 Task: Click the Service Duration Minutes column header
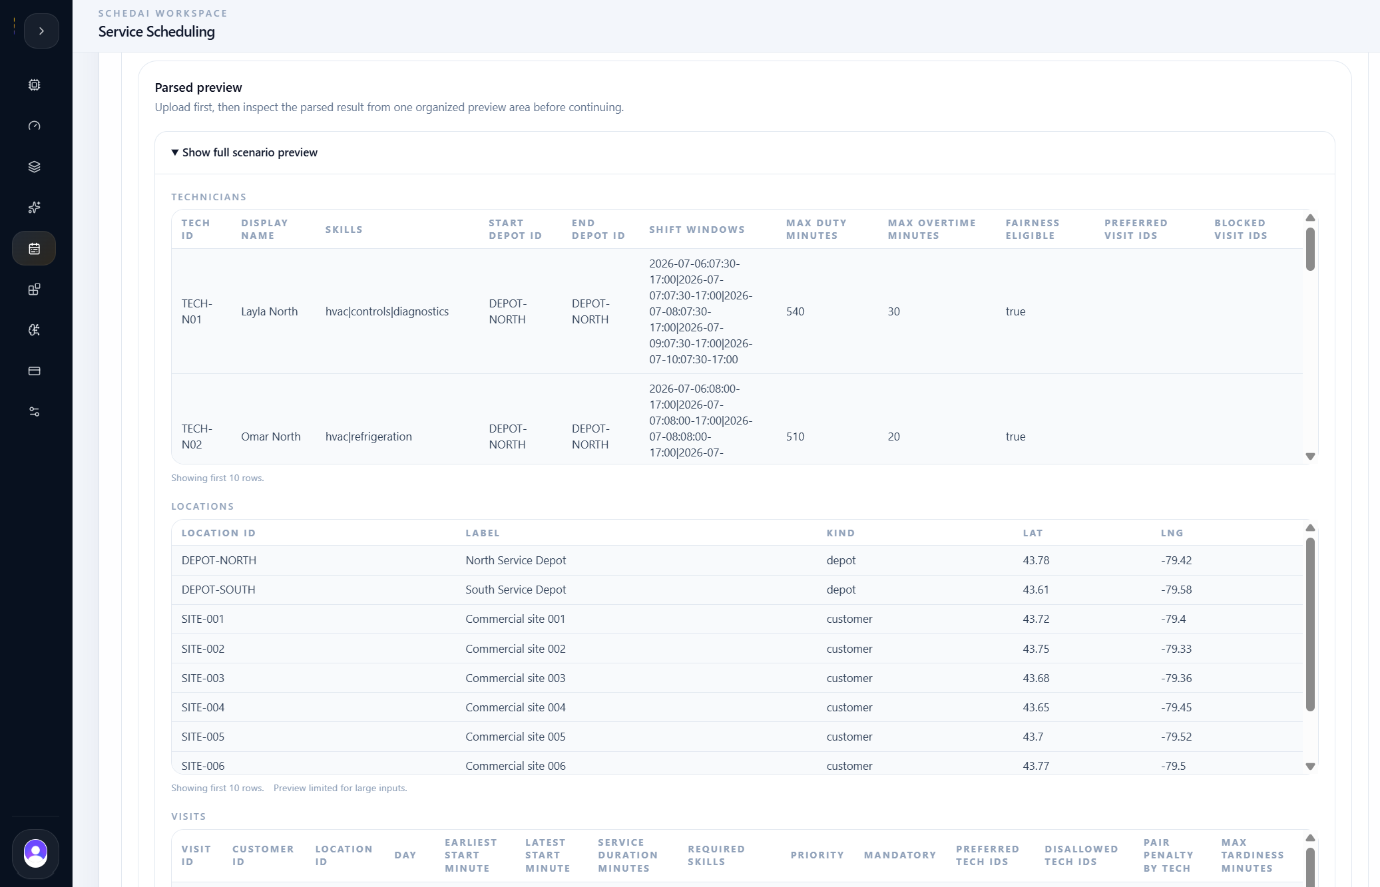tap(627, 855)
